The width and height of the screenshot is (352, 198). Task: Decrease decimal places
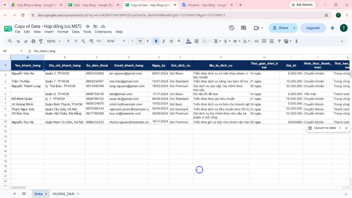[x=83, y=41]
